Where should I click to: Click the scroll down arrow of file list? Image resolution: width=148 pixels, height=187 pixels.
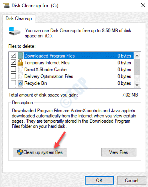click(x=137, y=85)
